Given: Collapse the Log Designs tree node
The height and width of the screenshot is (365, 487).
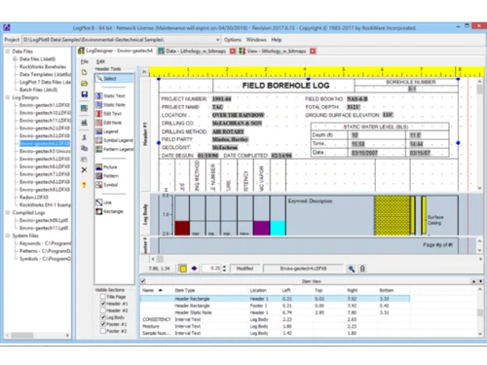Looking at the screenshot, I should pyautogui.click(x=8, y=97).
